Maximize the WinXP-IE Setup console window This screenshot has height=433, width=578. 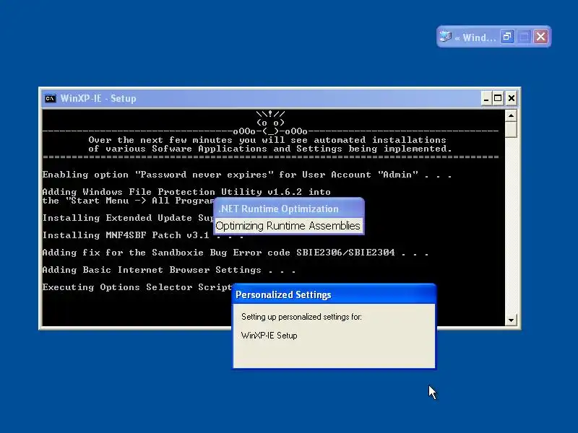pyautogui.click(x=498, y=98)
